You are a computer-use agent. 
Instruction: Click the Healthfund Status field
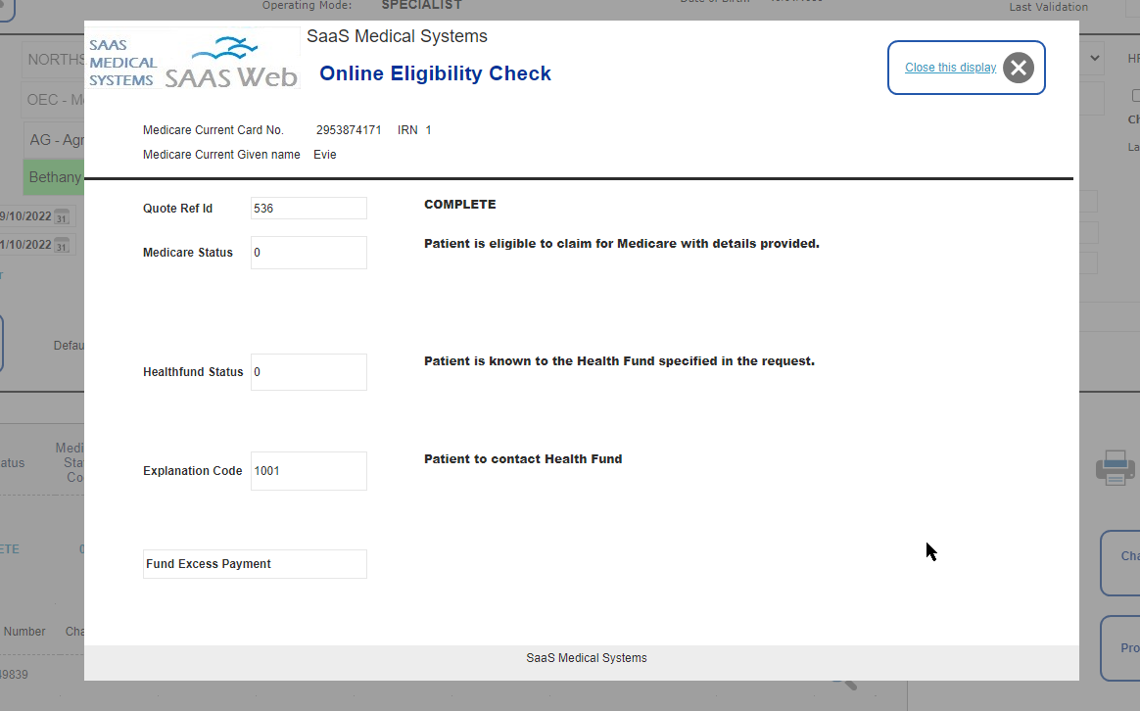[x=309, y=372]
